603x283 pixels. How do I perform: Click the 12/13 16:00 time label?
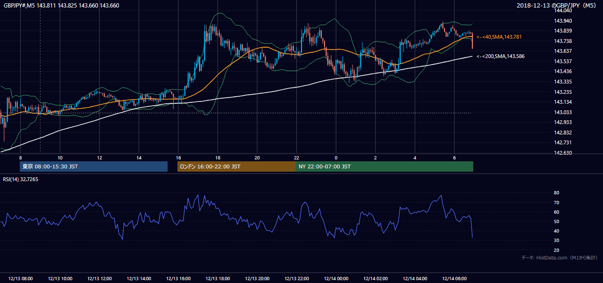click(x=178, y=279)
